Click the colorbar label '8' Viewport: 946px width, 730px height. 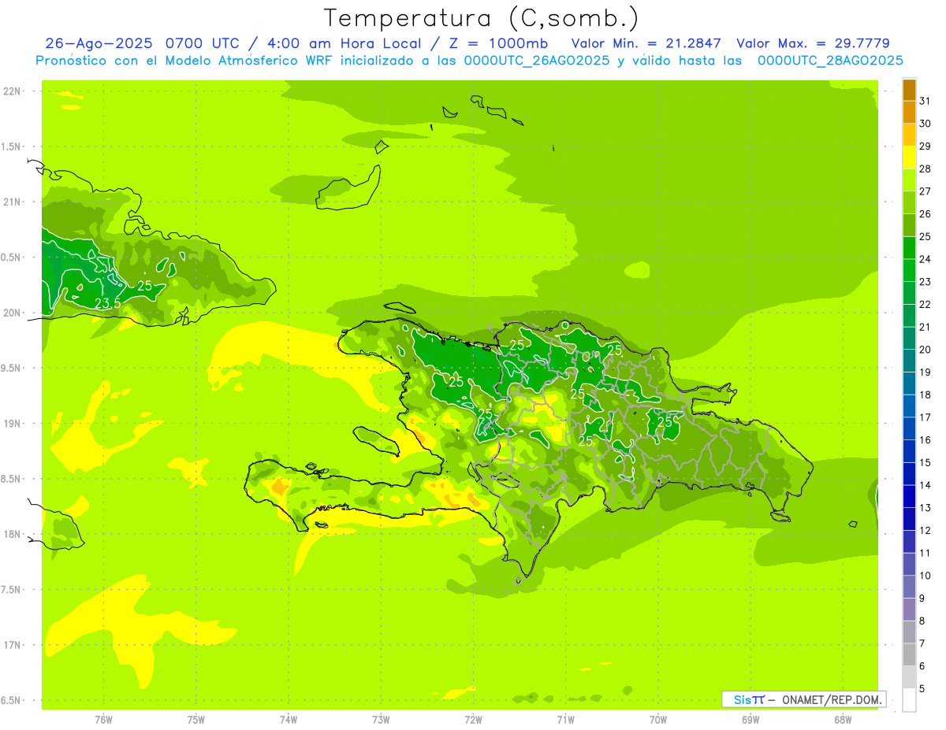tap(922, 621)
